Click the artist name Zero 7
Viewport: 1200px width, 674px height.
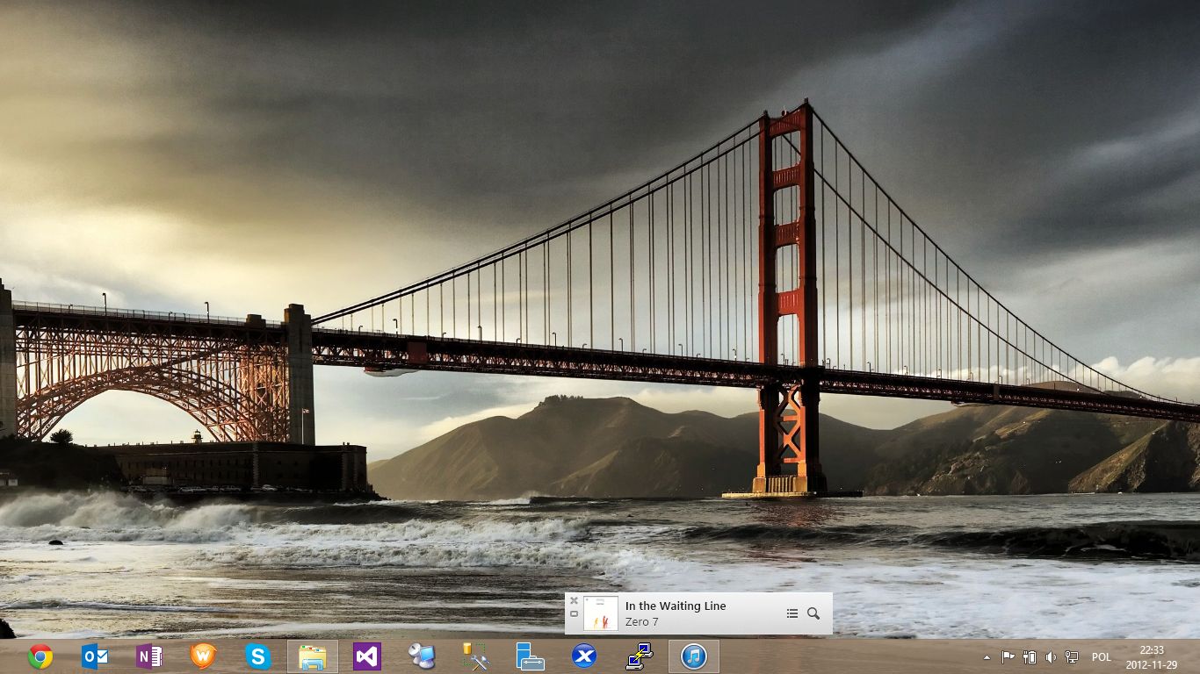(641, 622)
